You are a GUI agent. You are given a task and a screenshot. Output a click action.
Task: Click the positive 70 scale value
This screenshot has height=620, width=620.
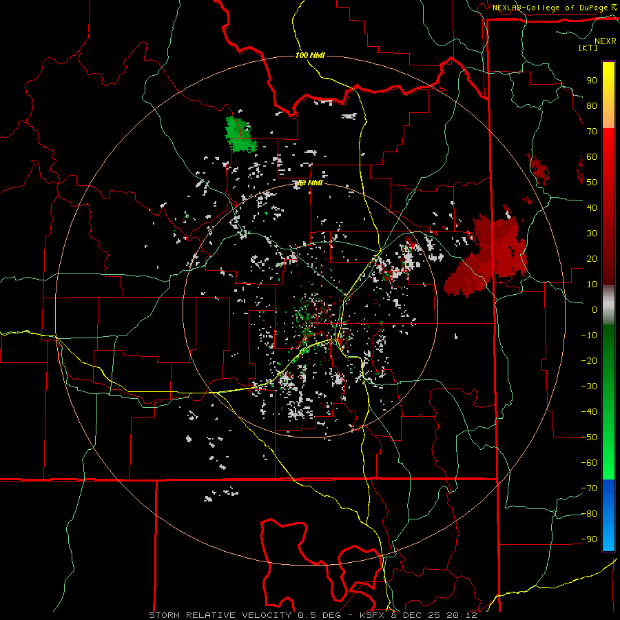(592, 132)
